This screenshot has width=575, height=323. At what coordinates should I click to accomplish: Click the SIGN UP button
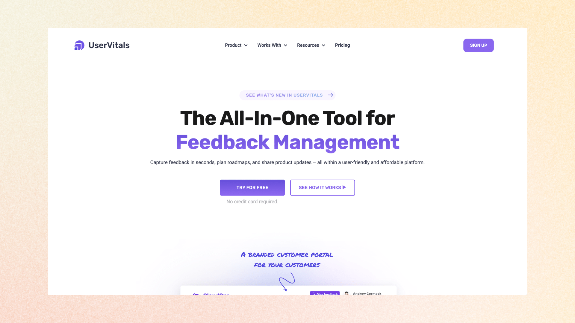pos(478,45)
